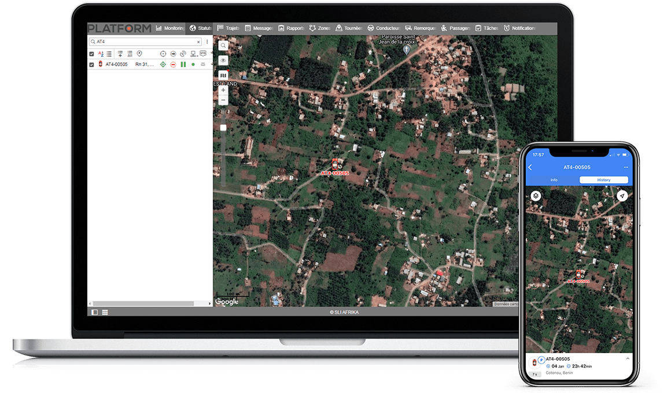Open the Tâches section
Screen dimensions: 671x393
pos(486,28)
